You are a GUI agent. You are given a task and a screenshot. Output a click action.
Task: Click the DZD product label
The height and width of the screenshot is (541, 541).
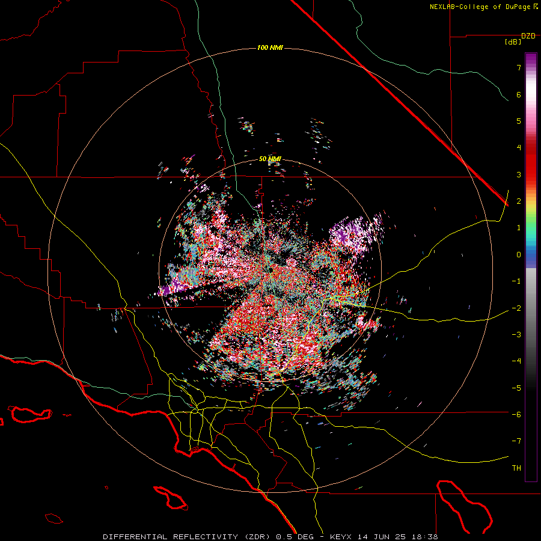click(528, 36)
